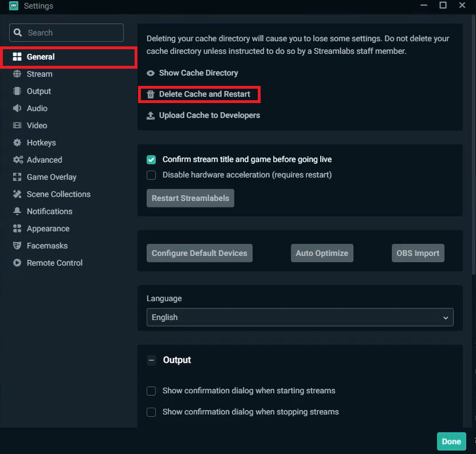Click the Facemasks mask icon

[17, 246]
